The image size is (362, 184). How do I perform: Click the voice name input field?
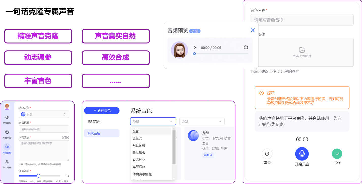pyautogui.click(x=302, y=20)
